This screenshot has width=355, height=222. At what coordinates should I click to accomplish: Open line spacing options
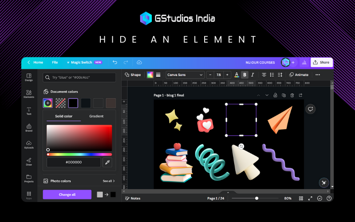pos(280,75)
